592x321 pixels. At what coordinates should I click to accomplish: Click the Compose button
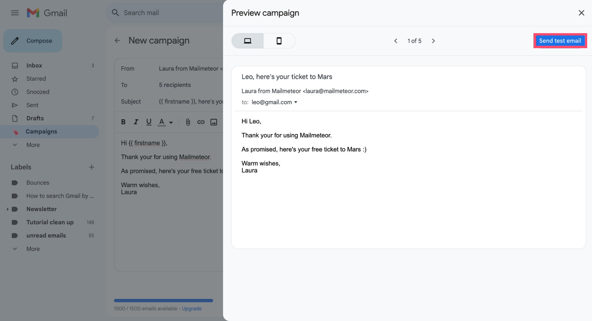click(33, 41)
